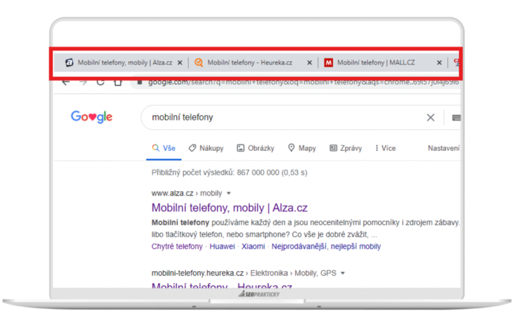515x313 pixels.
Task: Click the mobilni-telefony.heureka.cz breadcrumb
Action: (x=244, y=273)
